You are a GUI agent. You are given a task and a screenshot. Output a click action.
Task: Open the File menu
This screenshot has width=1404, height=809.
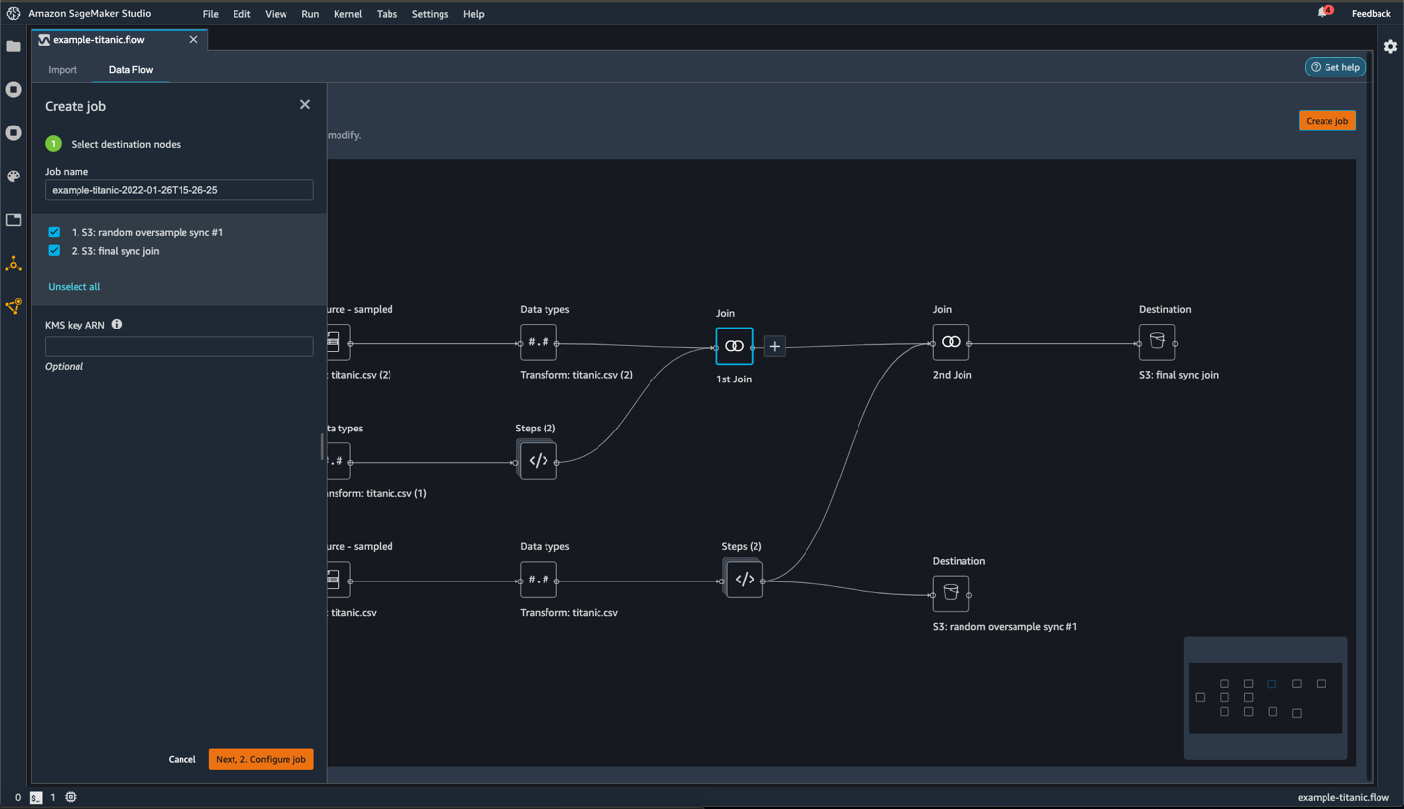211,14
